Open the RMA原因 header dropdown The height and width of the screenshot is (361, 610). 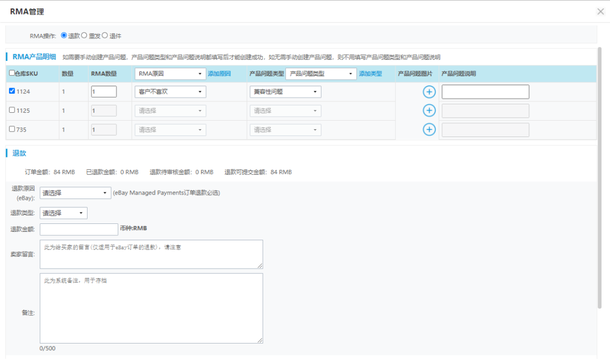[x=170, y=74]
